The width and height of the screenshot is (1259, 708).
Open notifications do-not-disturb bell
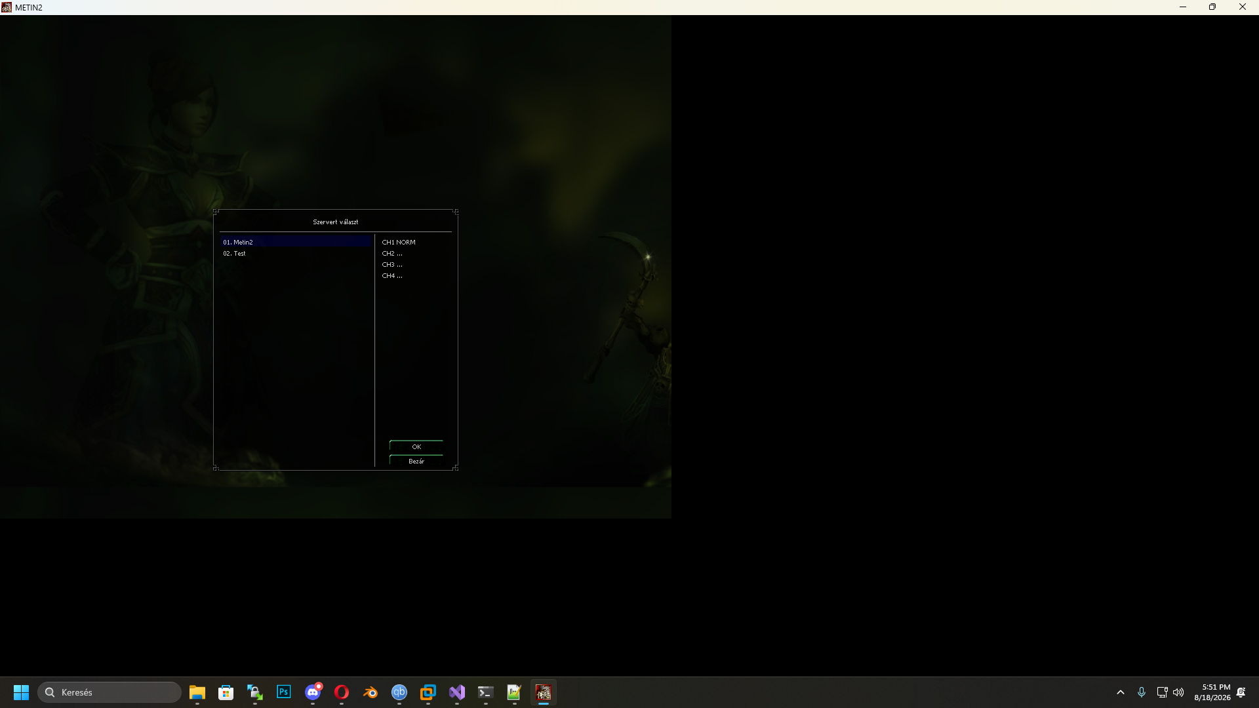[x=1241, y=692]
